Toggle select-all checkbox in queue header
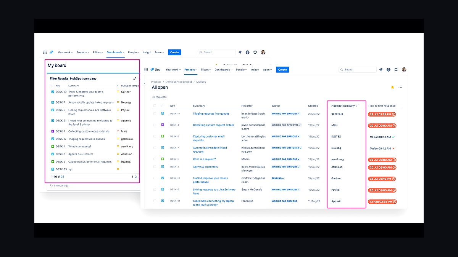This screenshot has width=458, height=257. pyautogui.click(x=155, y=106)
